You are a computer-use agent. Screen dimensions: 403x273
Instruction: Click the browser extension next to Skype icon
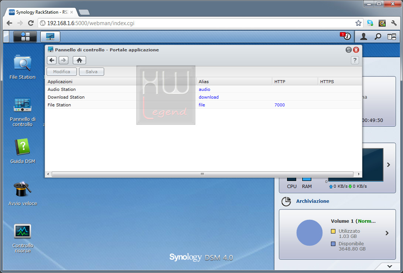[x=382, y=23]
